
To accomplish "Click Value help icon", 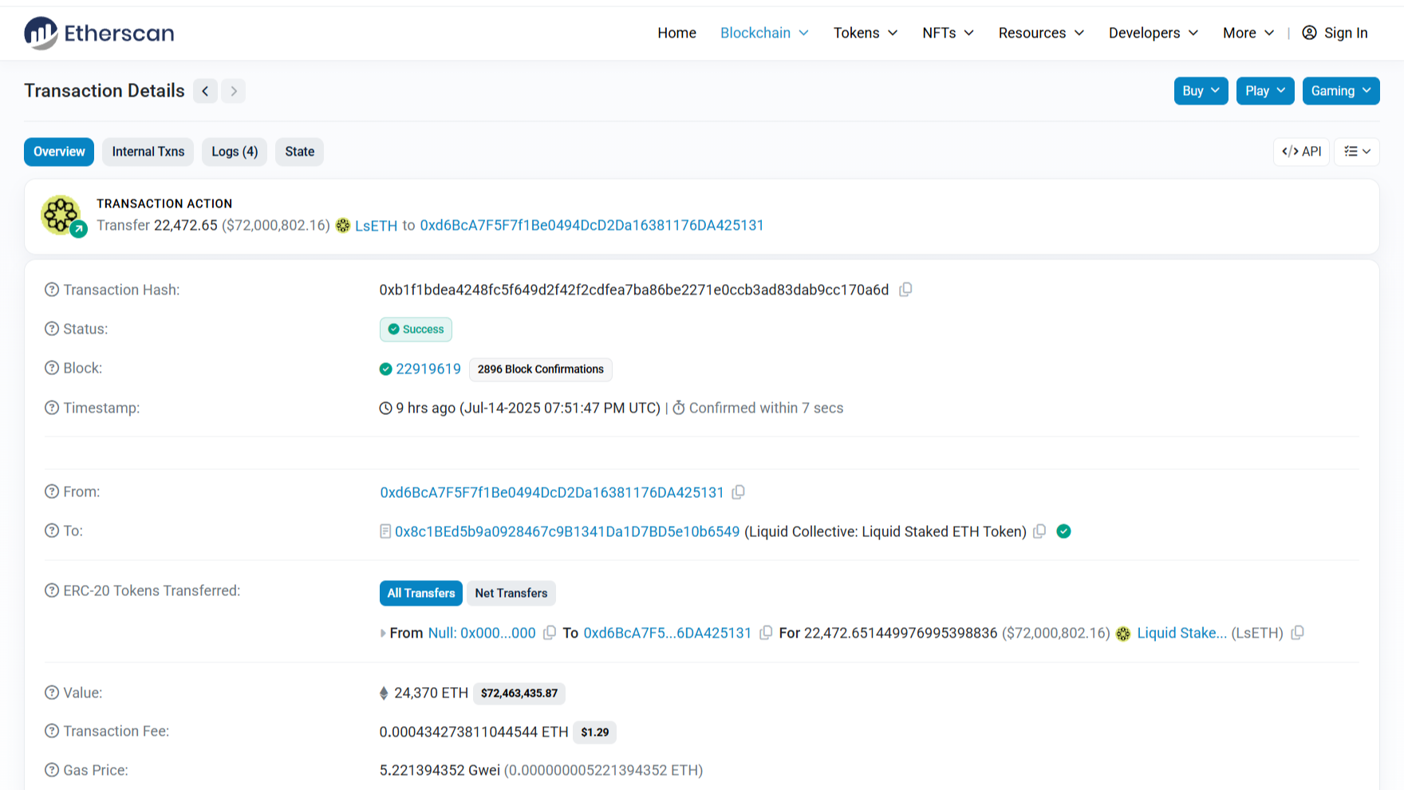I will pos(52,693).
